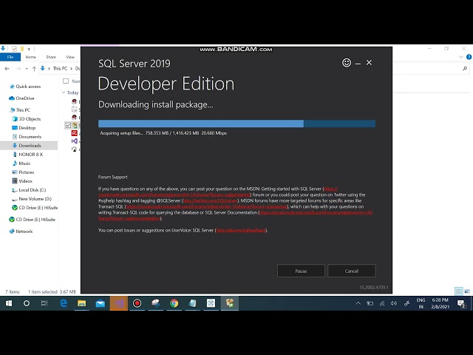
Task: Click the Explorer search magnifier icon
Action: pos(465,69)
